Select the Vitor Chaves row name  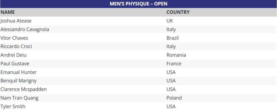click(14, 38)
